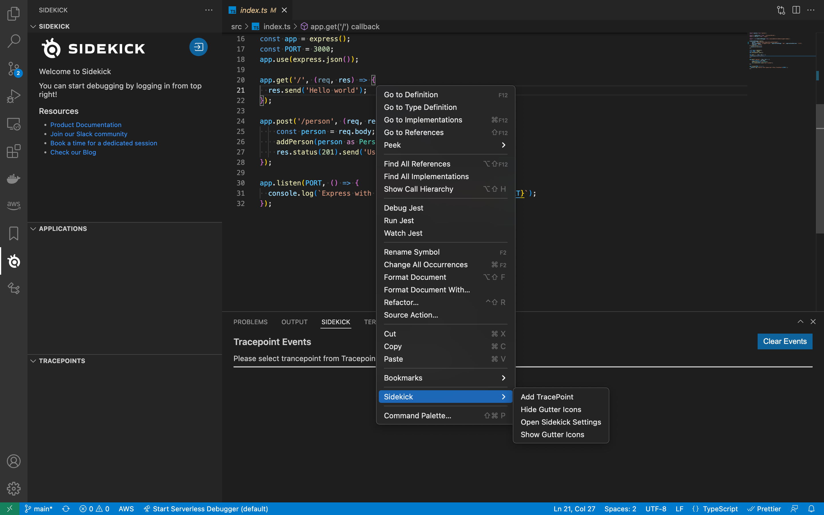
Task: Switch to the PROBLEMS panel tab
Action: pyautogui.click(x=250, y=322)
